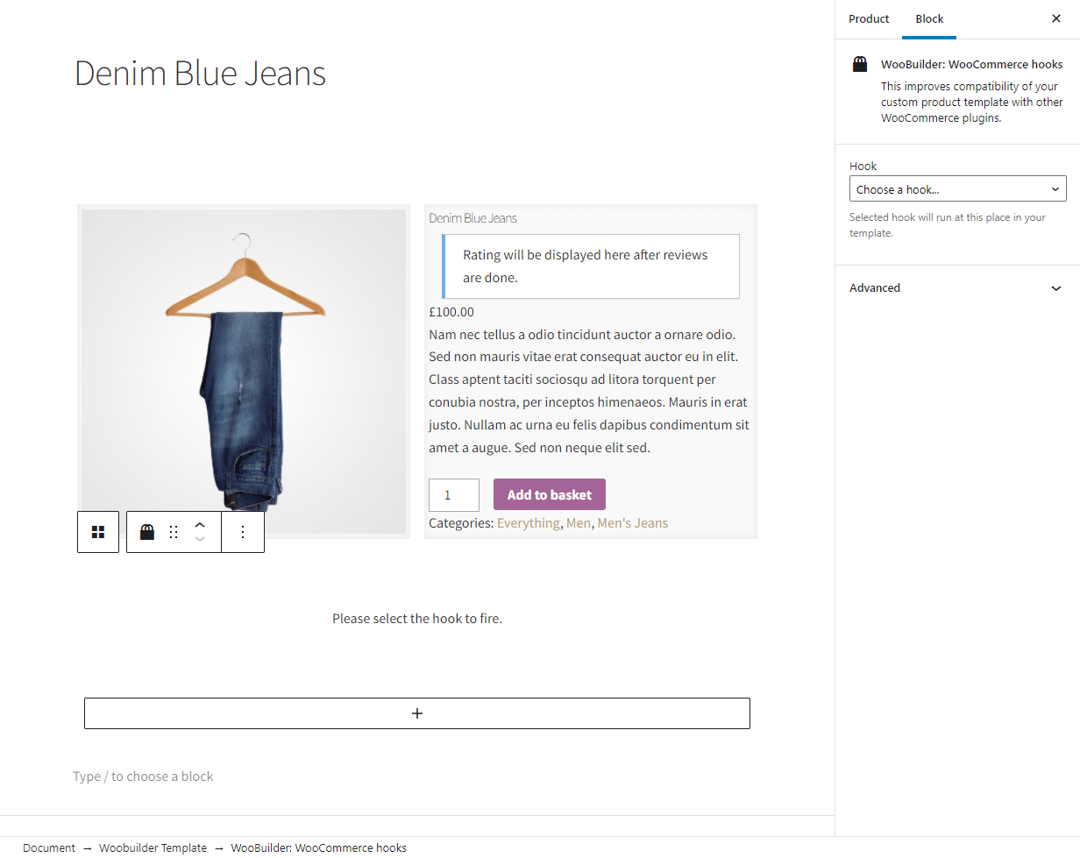
Task: Switch to the Product tab
Action: [869, 18]
